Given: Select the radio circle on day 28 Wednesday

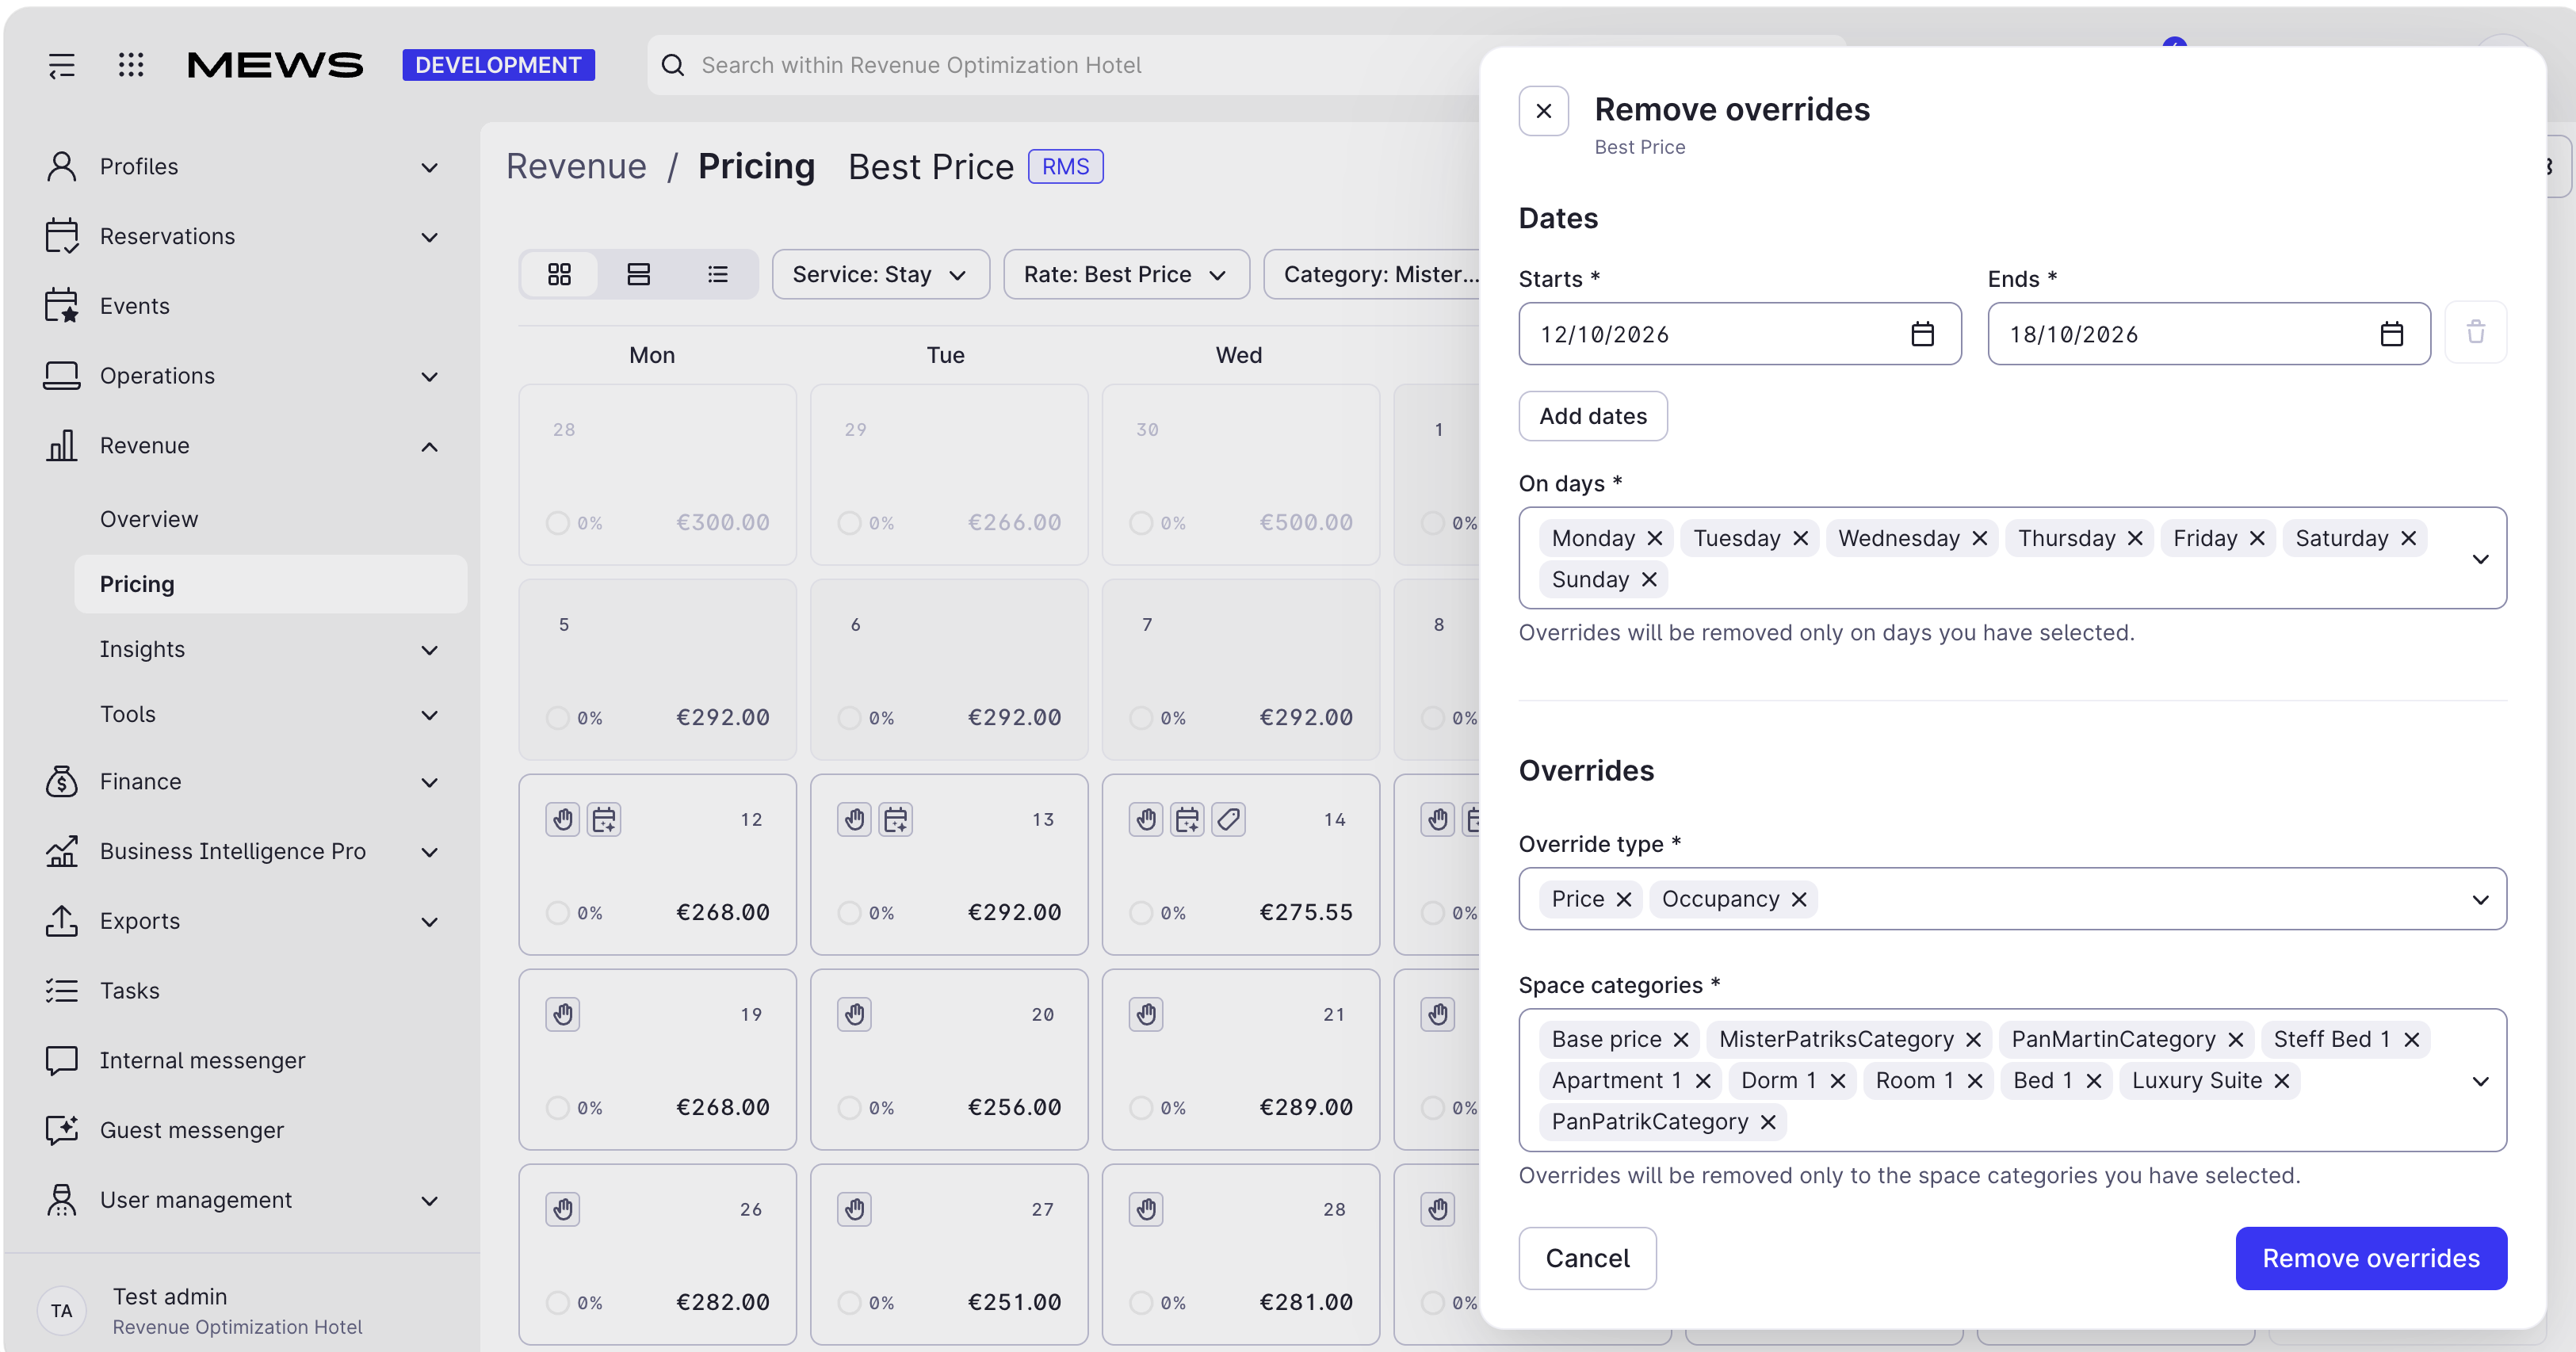Looking at the screenshot, I should [1141, 1303].
